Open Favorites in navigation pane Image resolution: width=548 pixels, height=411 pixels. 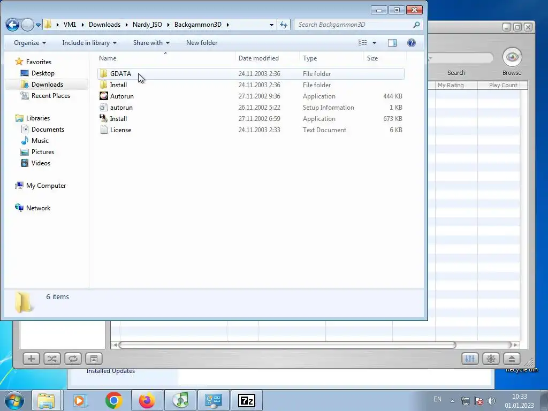(39, 62)
